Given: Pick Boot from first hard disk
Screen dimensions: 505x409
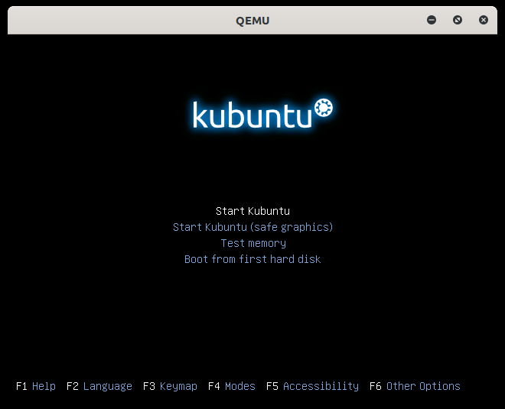Looking at the screenshot, I should tap(252, 259).
